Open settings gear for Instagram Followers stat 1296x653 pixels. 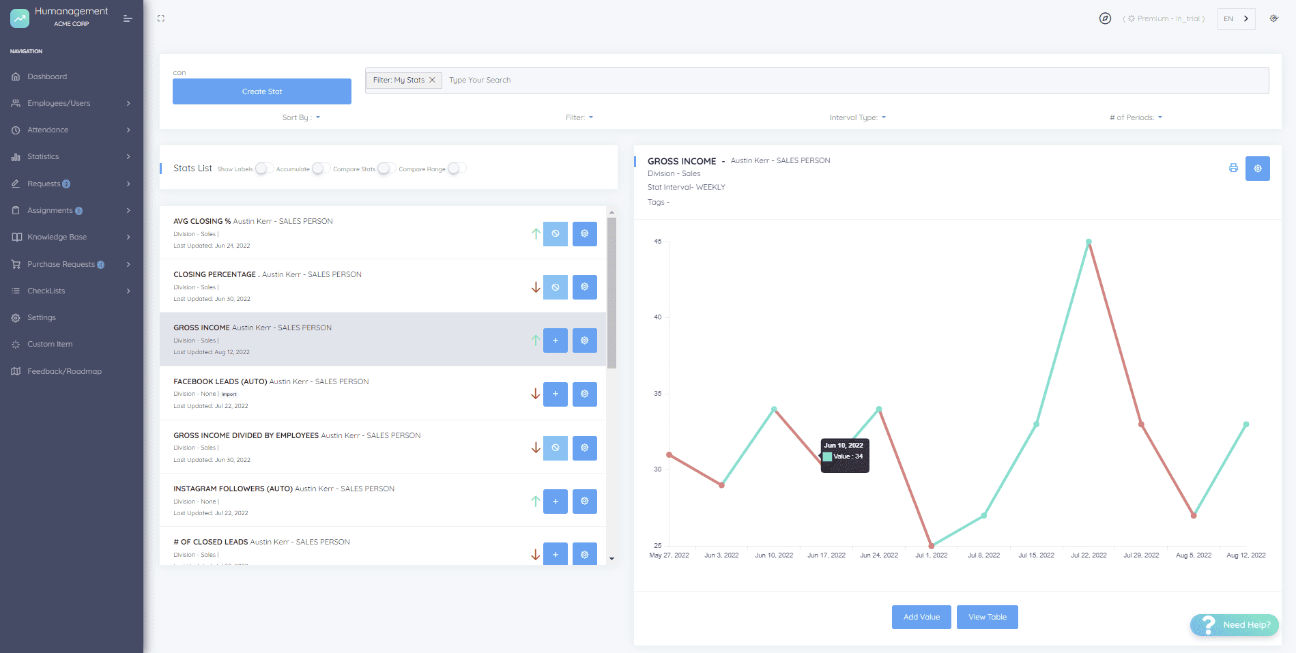pyautogui.click(x=584, y=502)
